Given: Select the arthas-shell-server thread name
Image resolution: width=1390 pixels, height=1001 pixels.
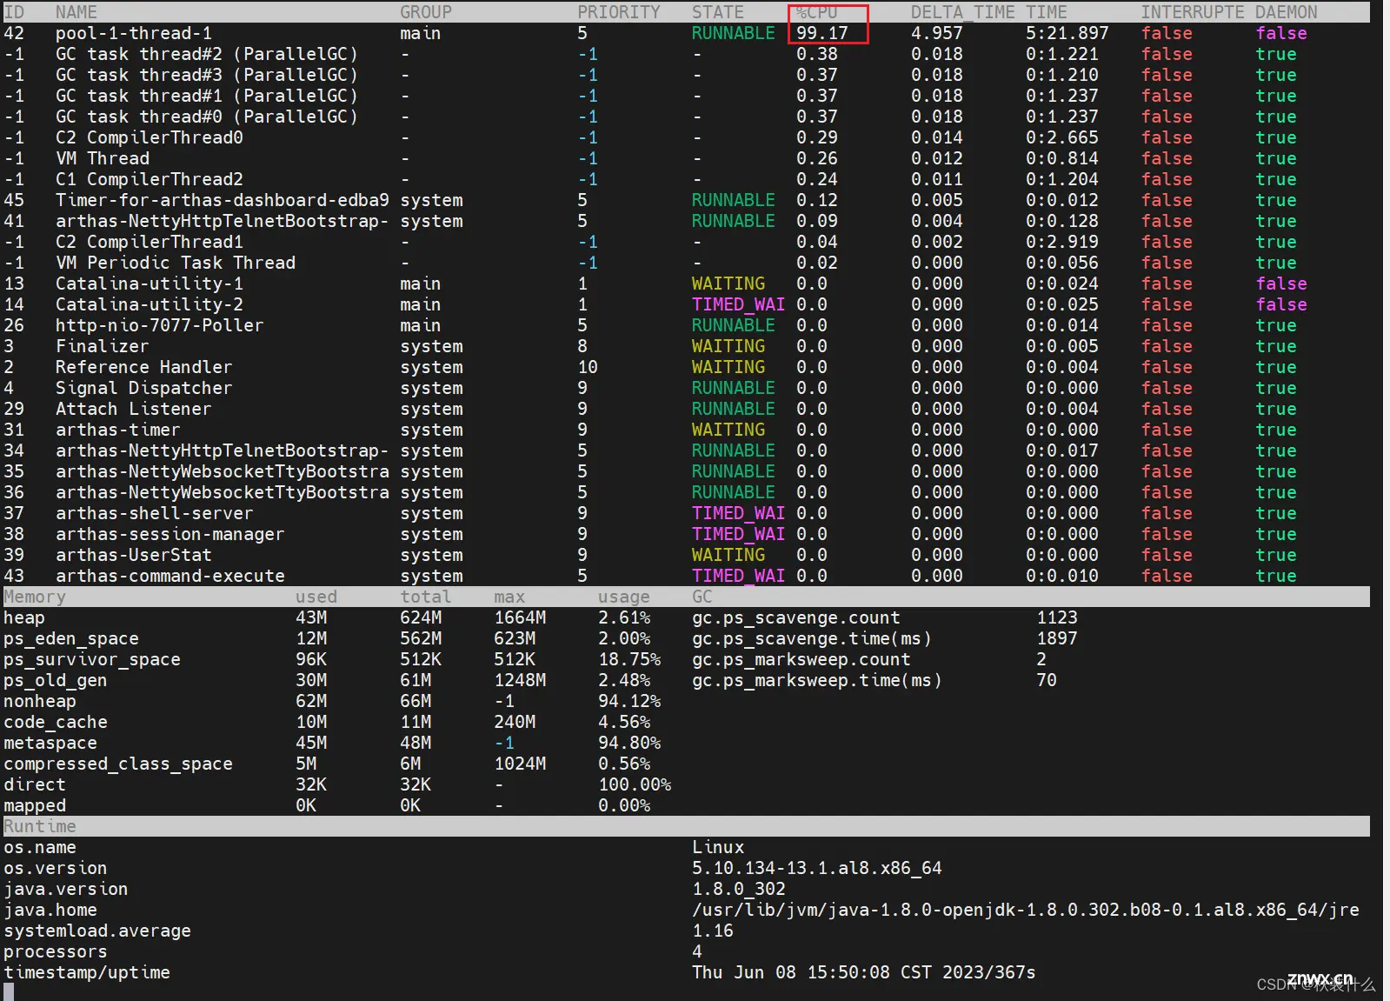Looking at the screenshot, I should 155,513.
